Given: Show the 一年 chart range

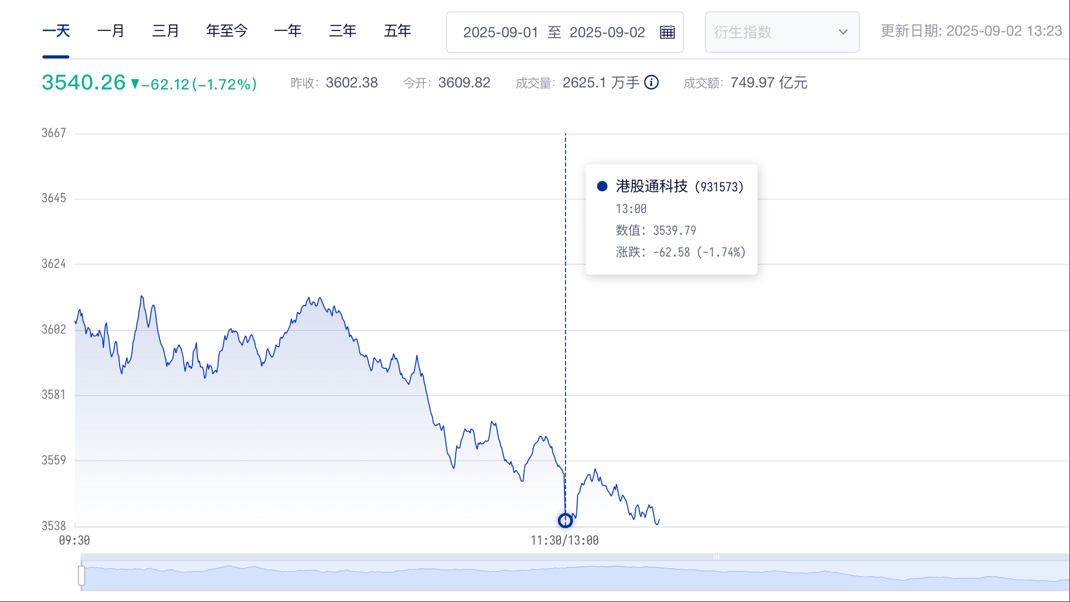Looking at the screenshot, I should tap(288, 31).
